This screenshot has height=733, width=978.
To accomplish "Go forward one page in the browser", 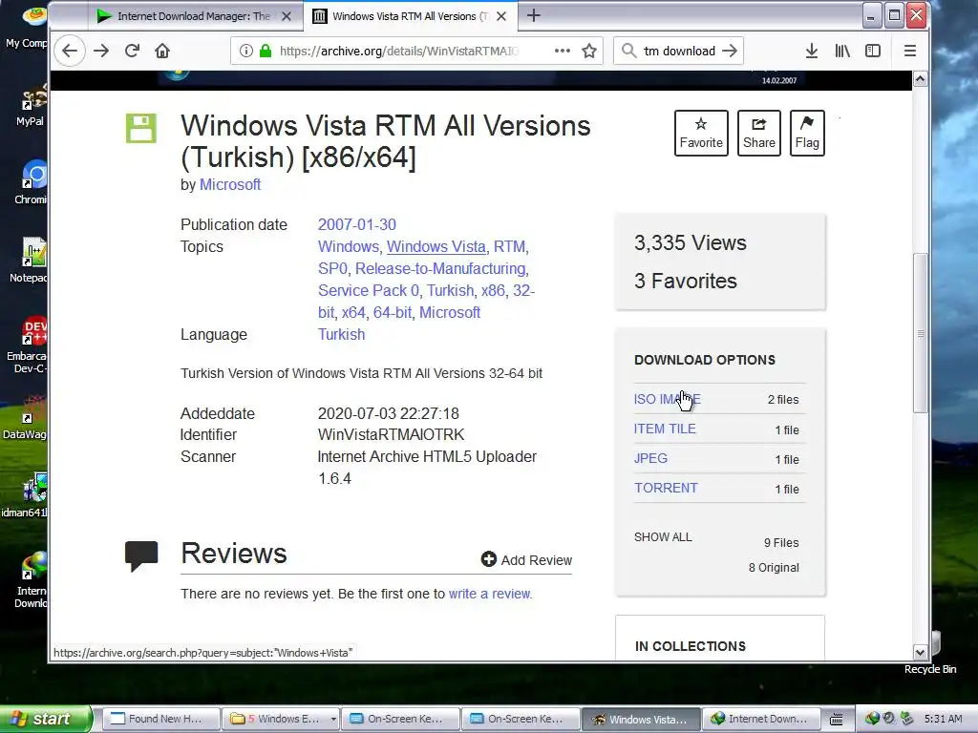I will tap(101, 52).
